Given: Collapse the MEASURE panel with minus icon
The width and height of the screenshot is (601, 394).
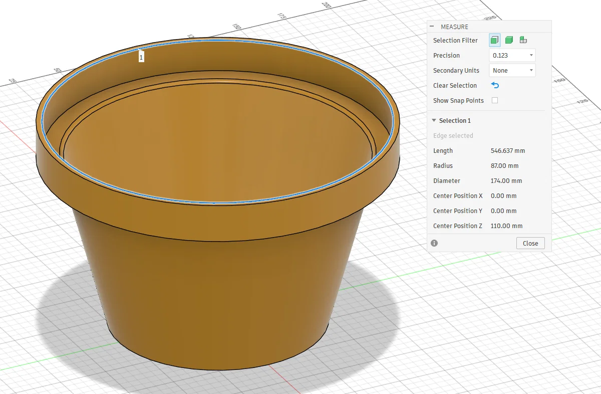Looking at the screenshot, I should (x=432, y=27).
